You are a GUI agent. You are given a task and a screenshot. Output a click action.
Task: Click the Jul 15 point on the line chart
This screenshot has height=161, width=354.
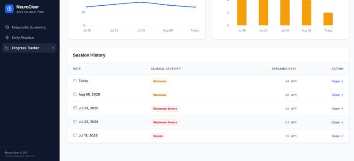(87, 7)
